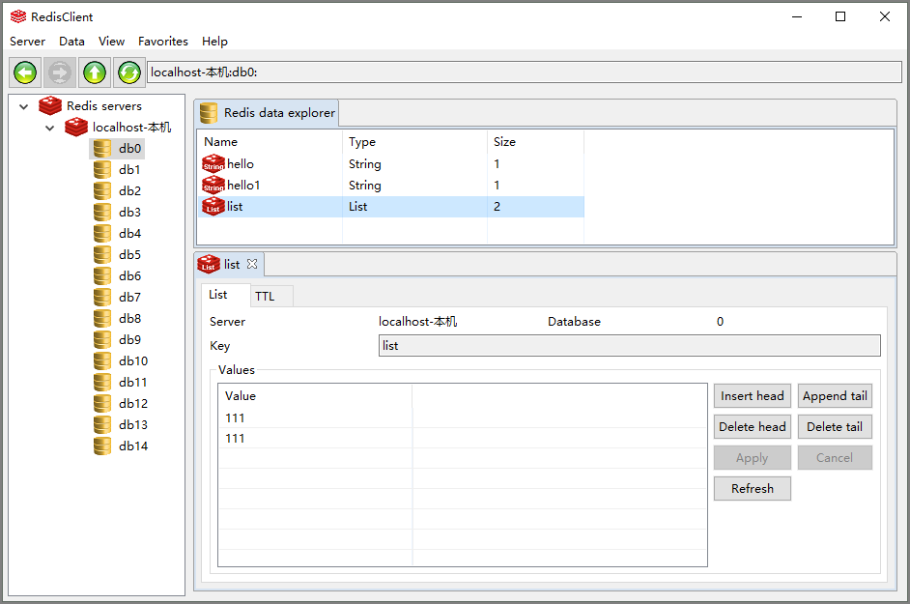
Task: Click the Refresh button in Values
Action: point(753,488)
